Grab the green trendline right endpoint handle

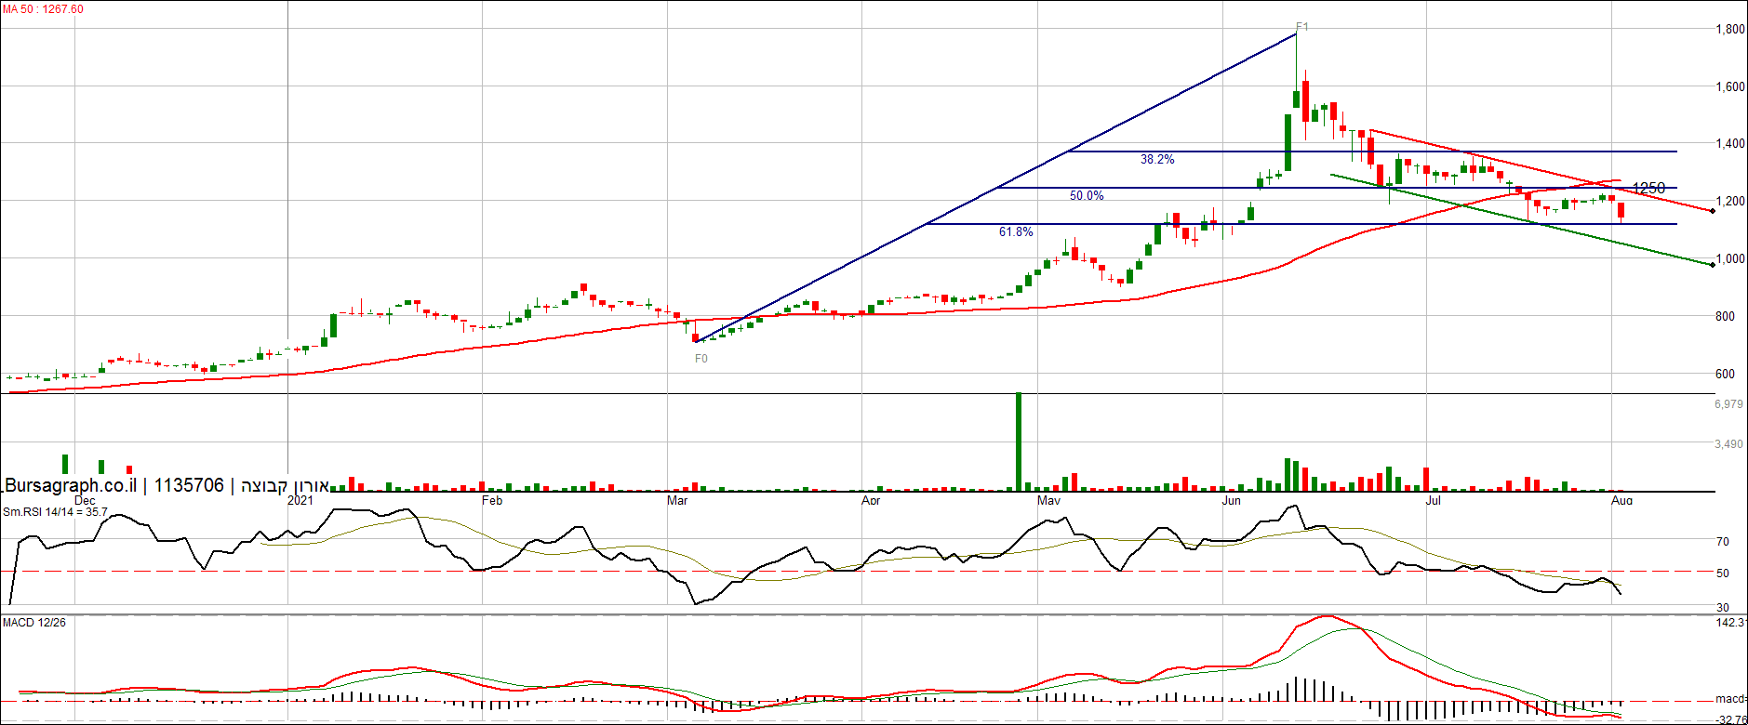pyautogui.click(x=1713, y=265)
